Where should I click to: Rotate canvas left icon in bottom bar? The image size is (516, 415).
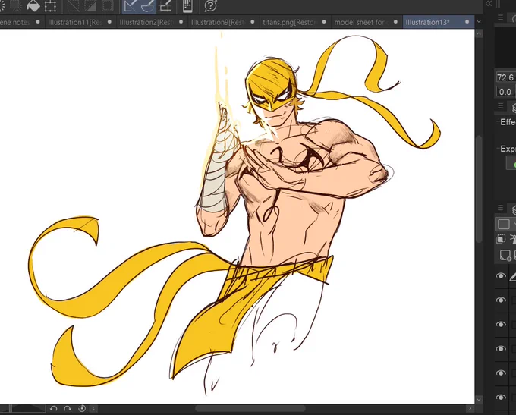(x=54, y=408)
